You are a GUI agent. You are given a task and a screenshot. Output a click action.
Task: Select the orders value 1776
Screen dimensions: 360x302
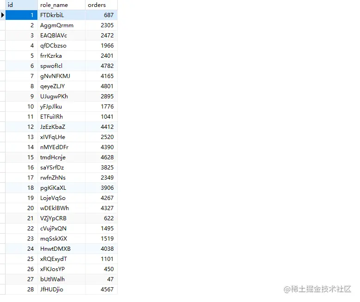(101, 107)
